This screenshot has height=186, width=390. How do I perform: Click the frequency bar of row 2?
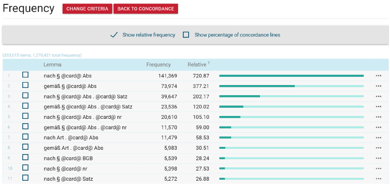coord(291,86)
